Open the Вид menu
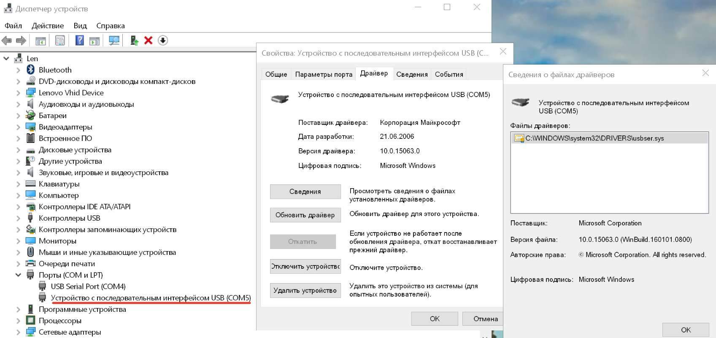 tap(80, 26)
